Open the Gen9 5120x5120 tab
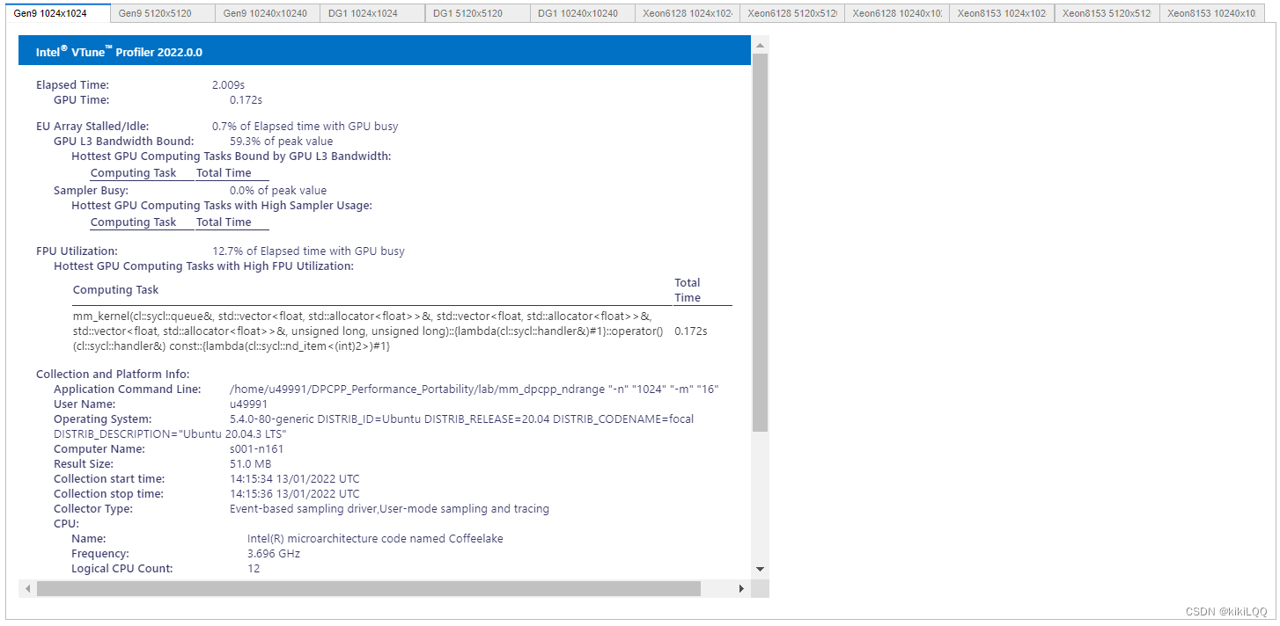Screen dimensions: 1280x626 163,13
